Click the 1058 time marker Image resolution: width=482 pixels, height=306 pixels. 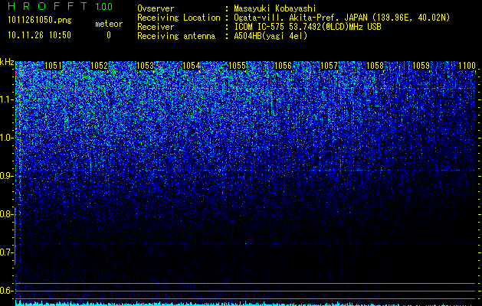click(x=375, y=66)
